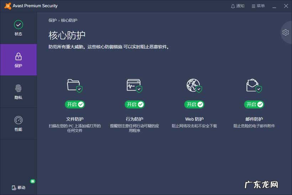292x195 pixels.
Task: Go to the 性能 performance section
Action: (18, 124)
